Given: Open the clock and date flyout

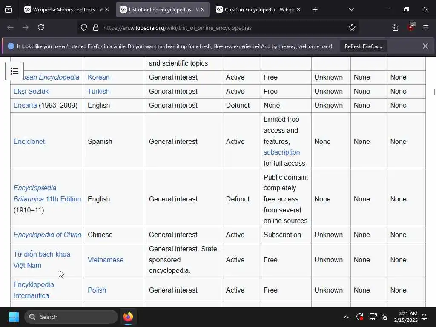Looking at the screenshot, I should pos(406,317).
